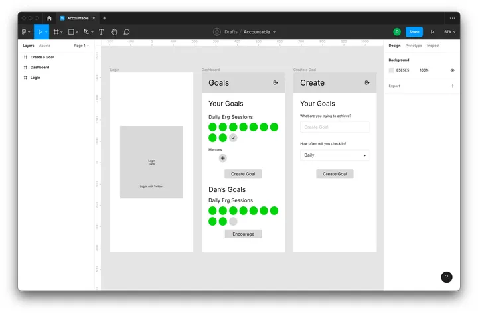Click Create Goal button in Create frame
The image size is (478, 314).
(x=335, y=174)
